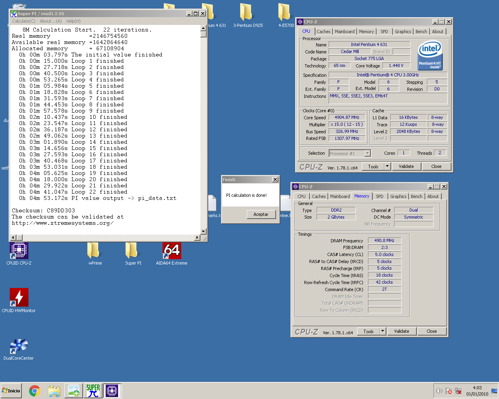This screenshot has height=399, width=499.
Task: Click Tools button in upper CPU-Z window
Action: click(x=373, y=166)
